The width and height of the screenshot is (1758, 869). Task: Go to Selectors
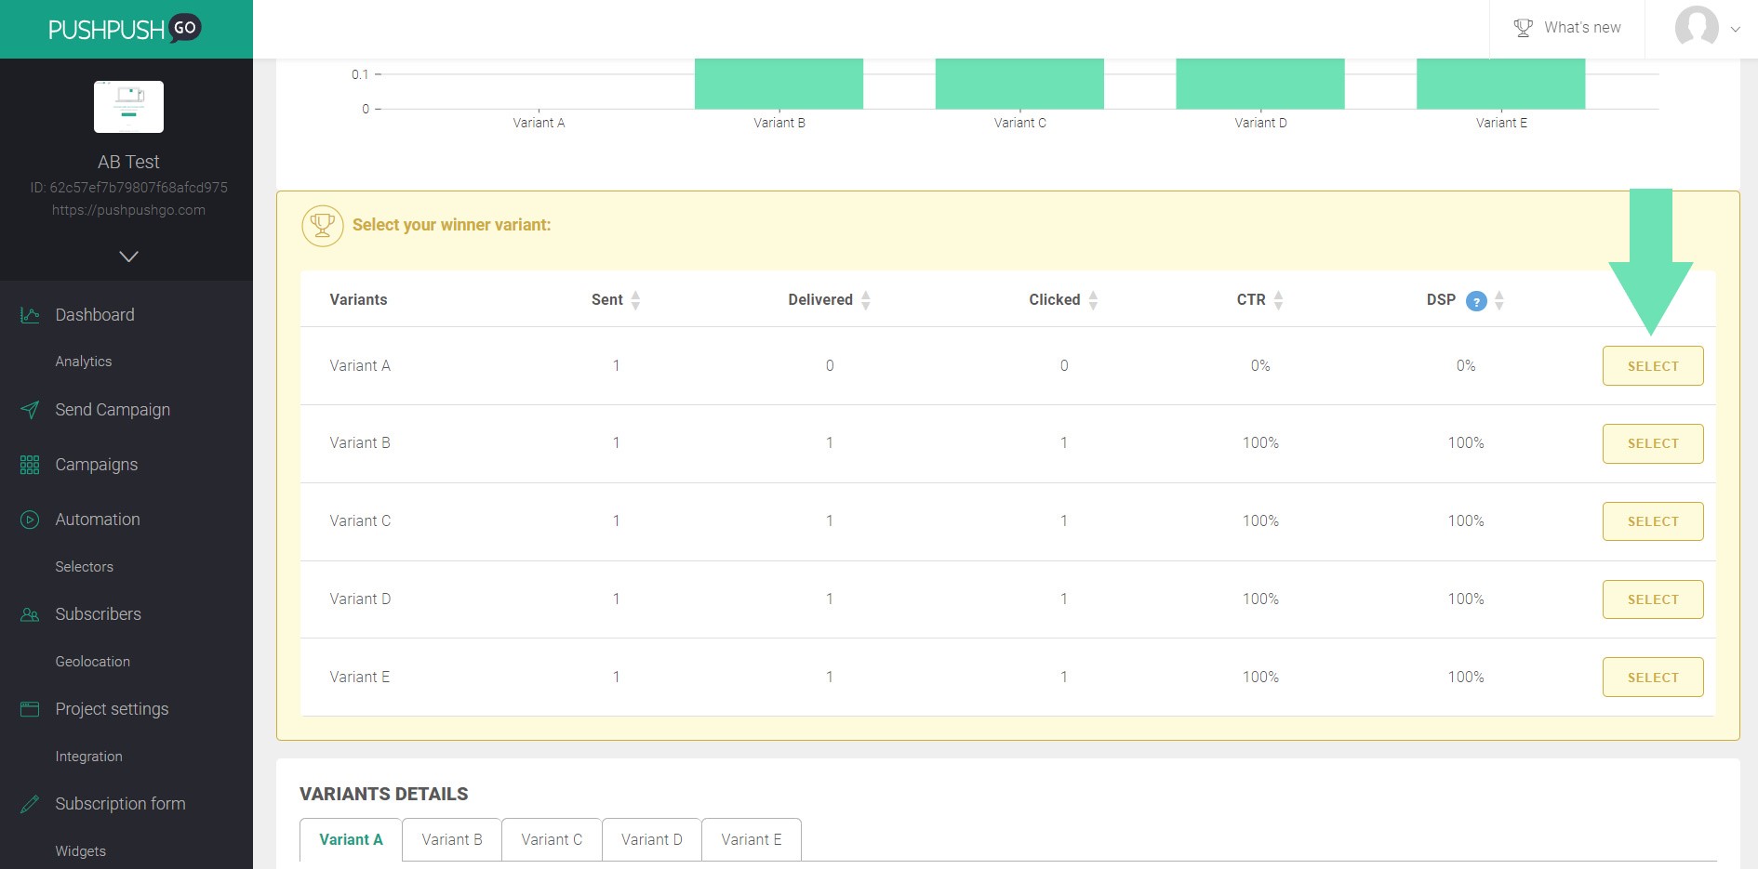[x=85, y=567]
